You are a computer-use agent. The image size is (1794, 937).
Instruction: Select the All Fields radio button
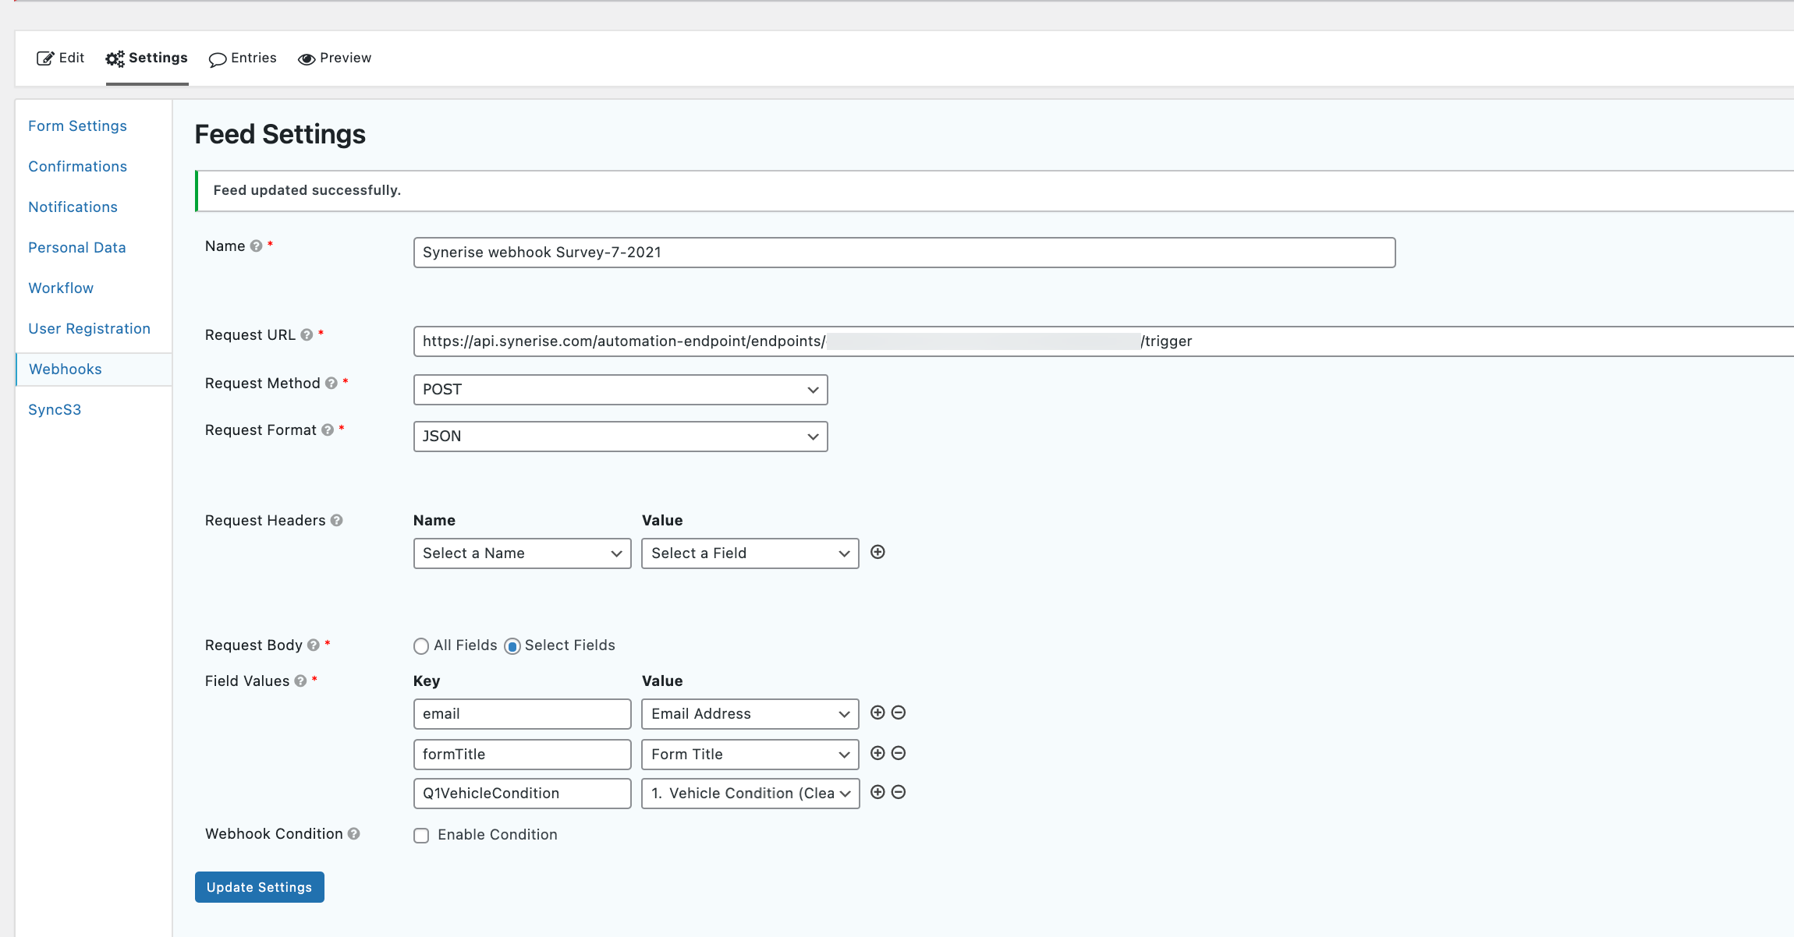pos(421,645)
